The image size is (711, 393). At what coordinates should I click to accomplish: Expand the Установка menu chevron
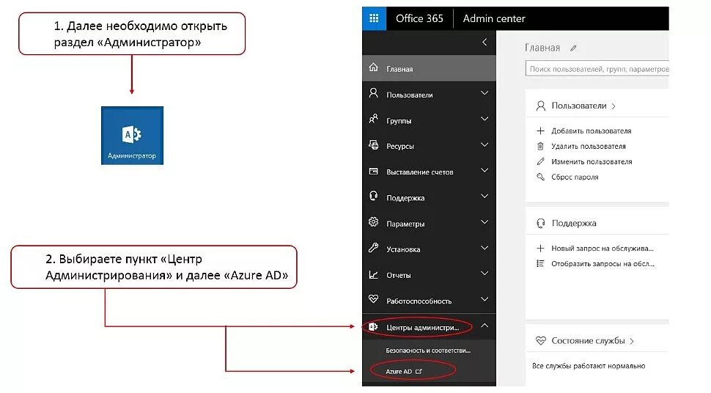485,248
